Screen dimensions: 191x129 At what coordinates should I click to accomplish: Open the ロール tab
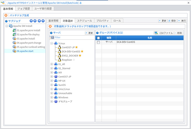117,21
